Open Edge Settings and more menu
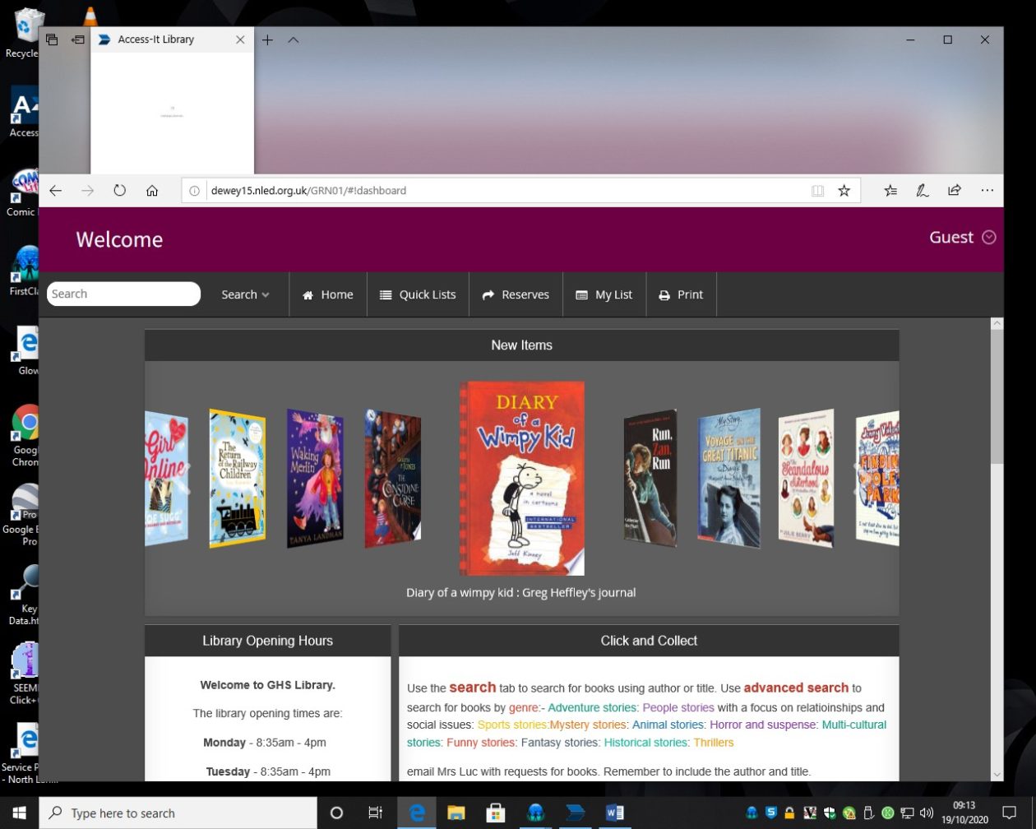 point(987,190)
